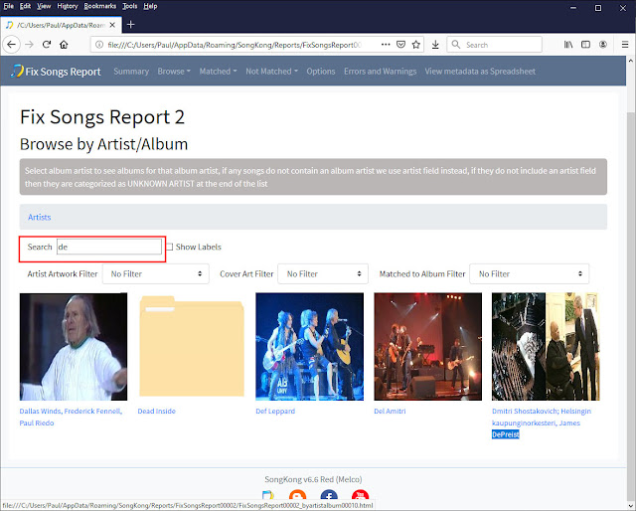Open the Library icon in toolbar
636x511 pixels.
568,45
